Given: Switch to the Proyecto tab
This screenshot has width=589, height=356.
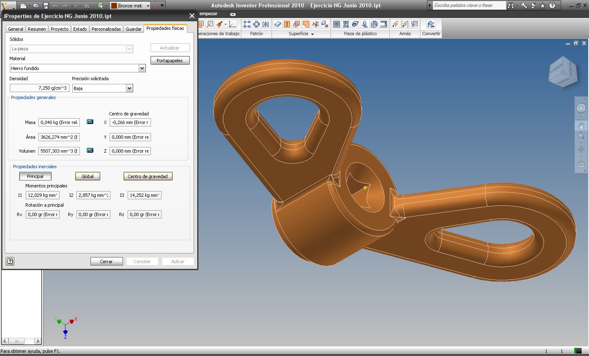Looking at the screenshot, I should click(60, 29).
